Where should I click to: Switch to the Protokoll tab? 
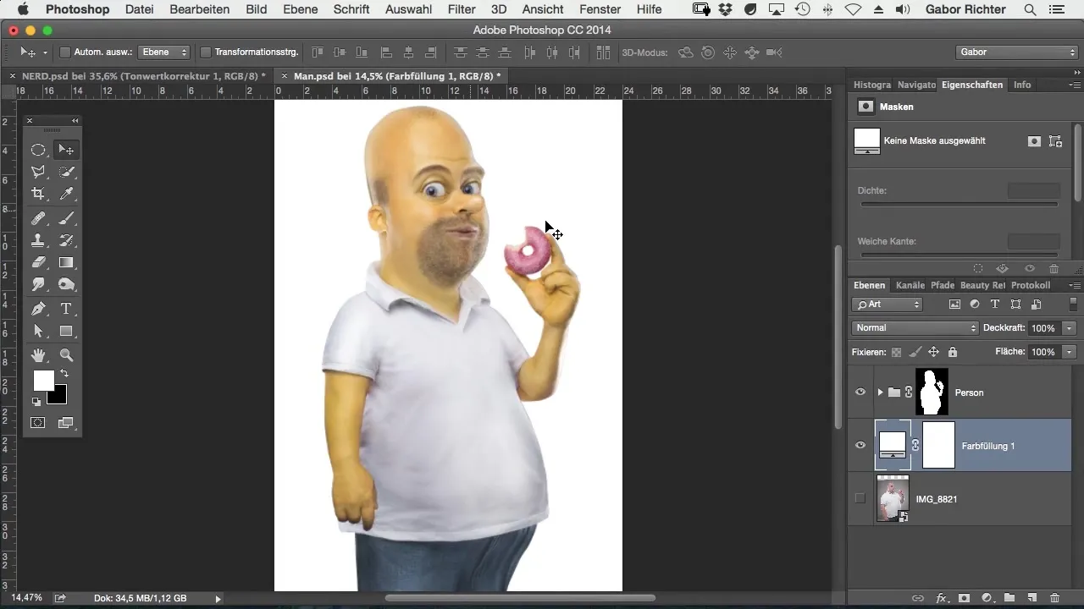[x=1031, y=286]
